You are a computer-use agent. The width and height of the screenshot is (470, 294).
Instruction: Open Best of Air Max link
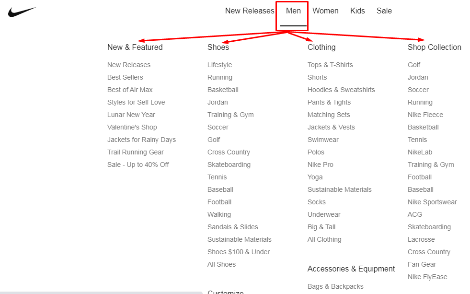point(130,90)
